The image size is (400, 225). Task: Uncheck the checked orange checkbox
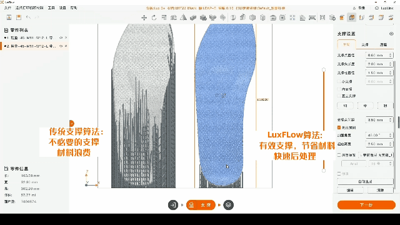[x=339, y=127]
